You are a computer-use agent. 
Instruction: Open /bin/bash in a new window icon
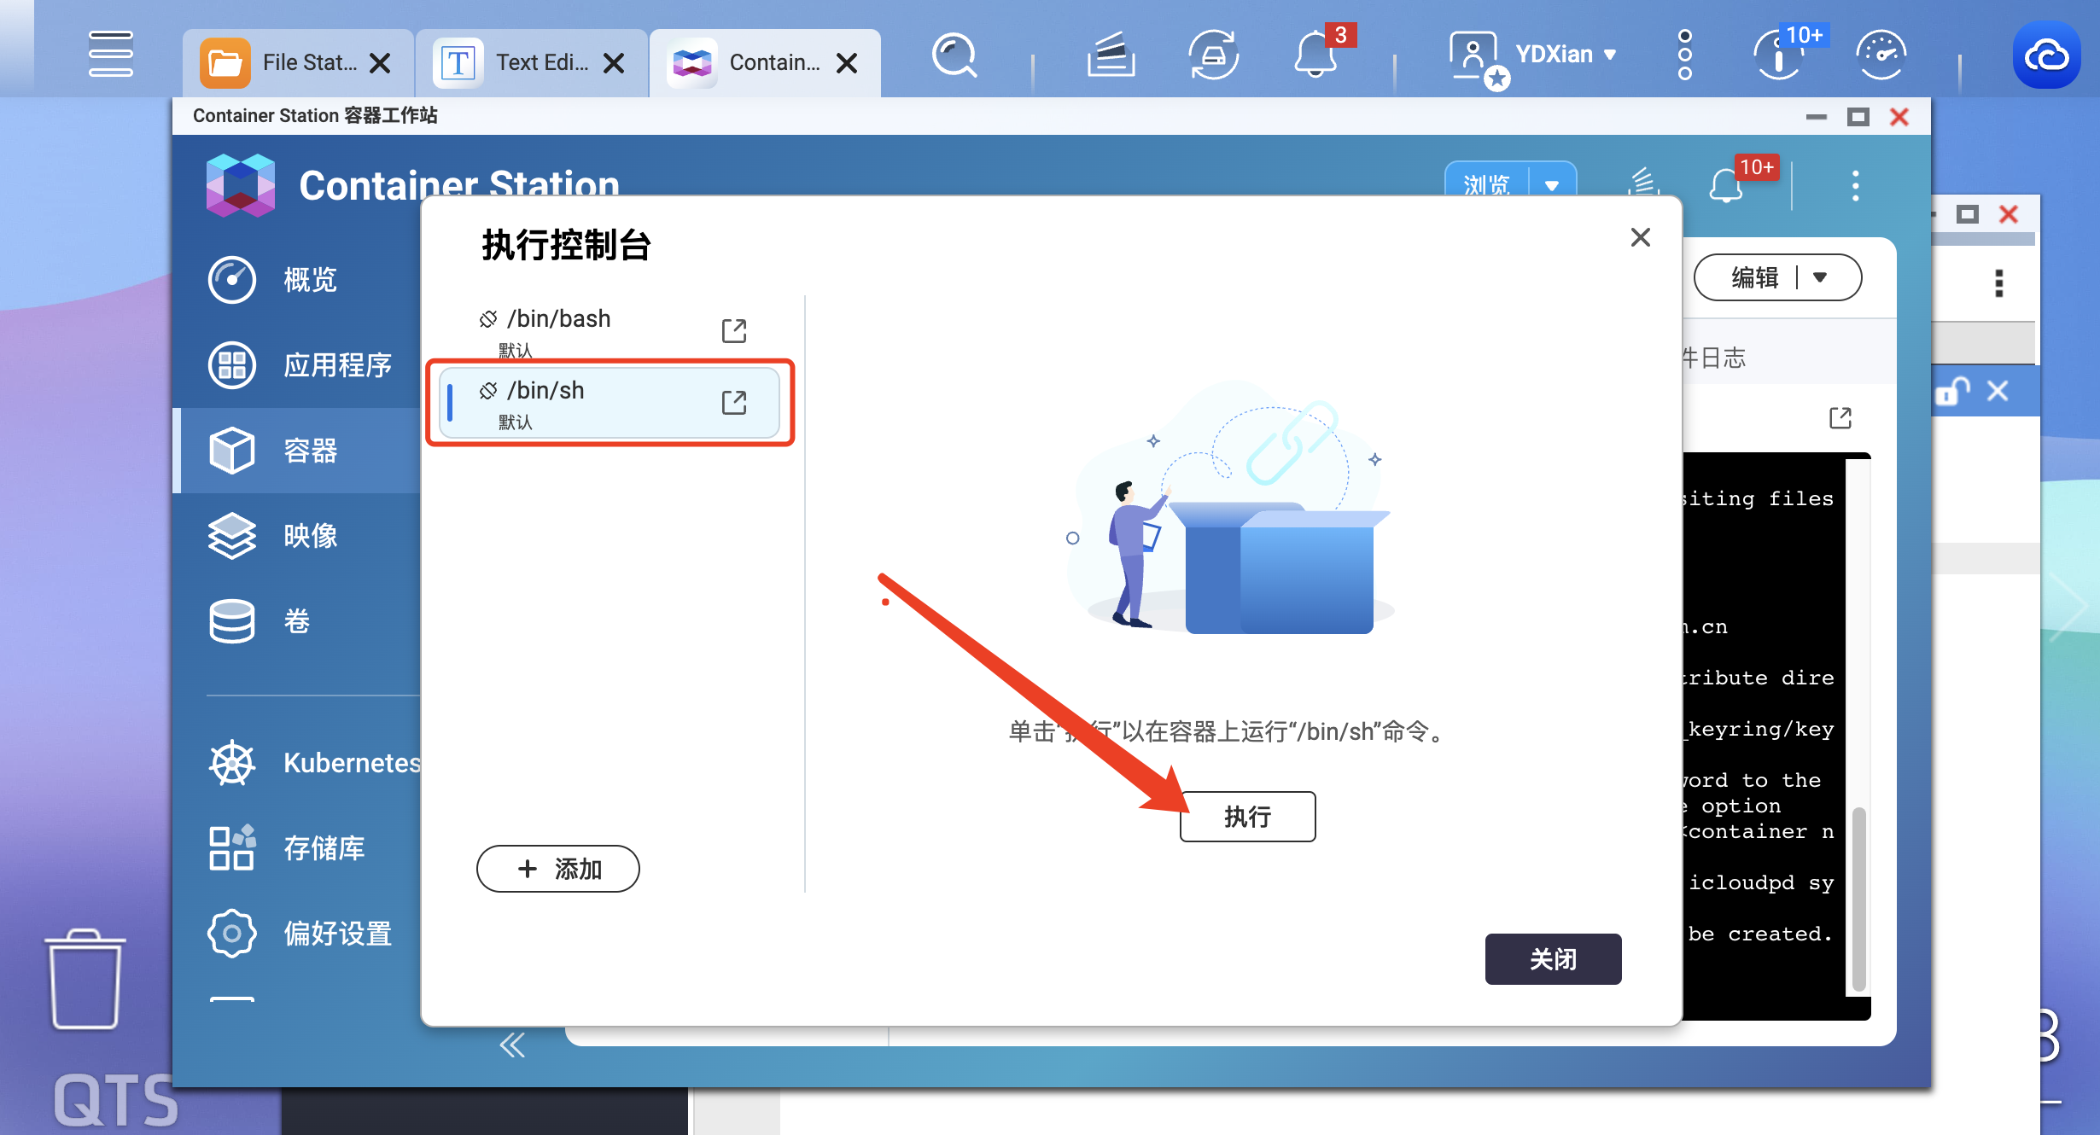(733, 330)
